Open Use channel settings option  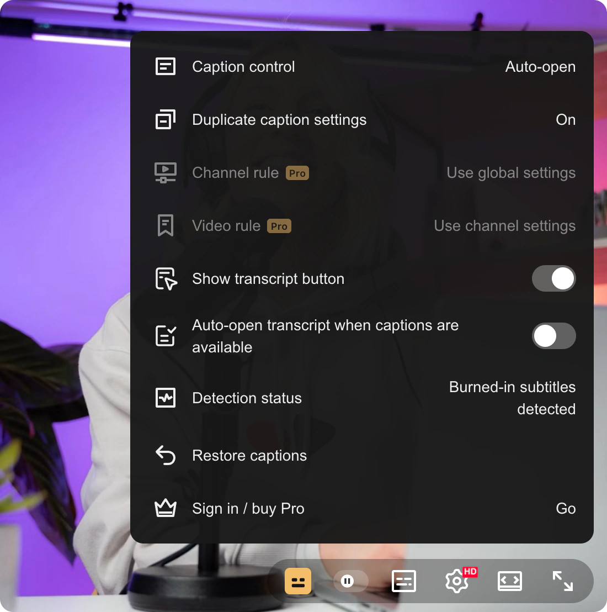tap(504, 225)
